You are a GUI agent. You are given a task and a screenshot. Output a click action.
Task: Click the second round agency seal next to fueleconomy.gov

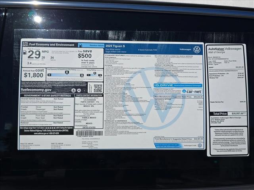(x=79, y=91)
